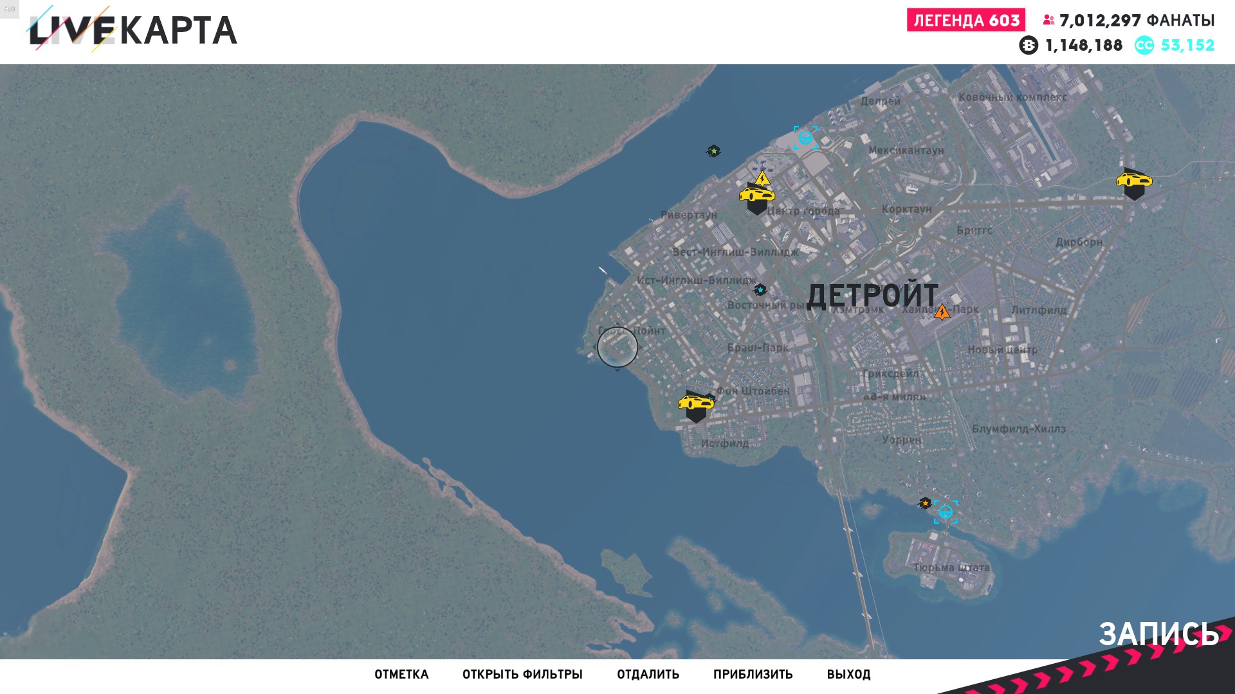Click the cyan Crew Credits icon
Screen dimensions: 1235x694
(x=1144, y=46)
